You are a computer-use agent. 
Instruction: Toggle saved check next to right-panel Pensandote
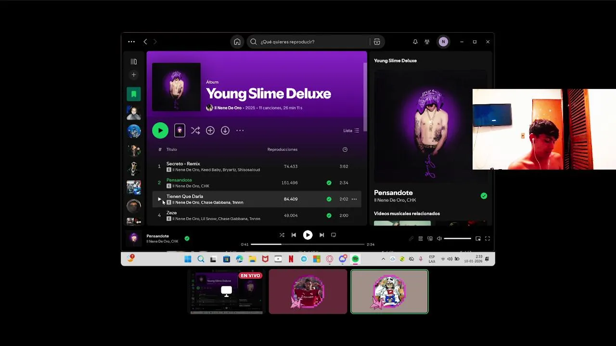(484, 196)
